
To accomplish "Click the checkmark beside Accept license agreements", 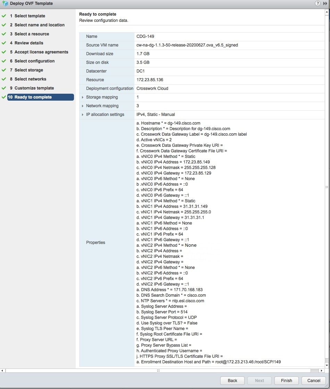I will coord(3,52).
